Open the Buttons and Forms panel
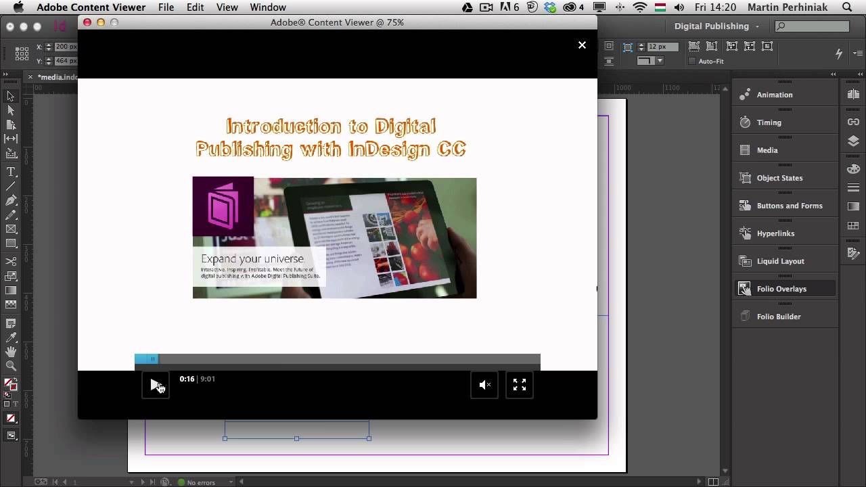The image size is (866, 487). click(x=786, y=206)
